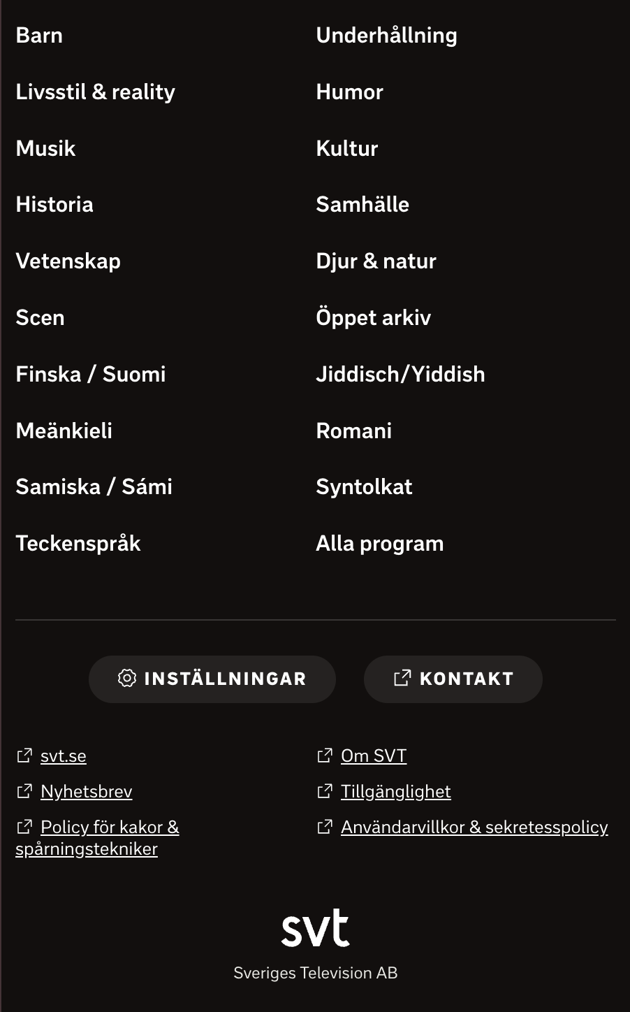Click the external-link icon beside Om SVT
Image resolution: width=630 pixels, height=1012 pixels.
pyautogui.click(x=325, y=756)
